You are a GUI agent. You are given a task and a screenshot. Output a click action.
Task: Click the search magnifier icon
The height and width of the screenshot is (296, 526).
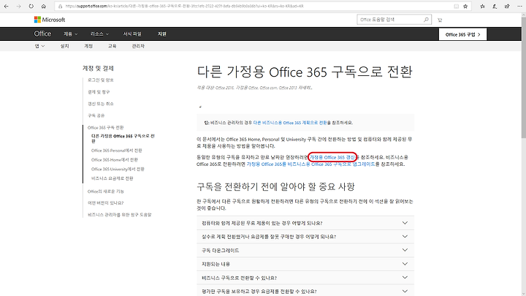tap(426, 20)
